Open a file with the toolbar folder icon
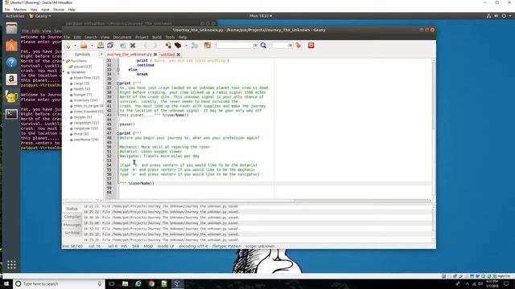The height and width of the screenshot is (289, 515). 84,46
